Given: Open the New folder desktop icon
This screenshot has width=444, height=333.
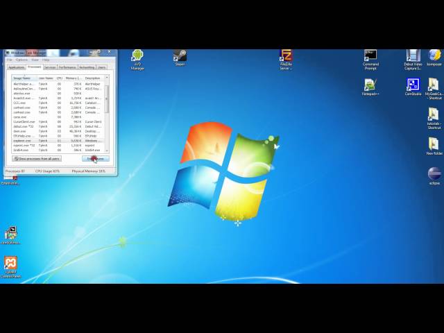Looking at the screenshot, I should [x=434, y=146].
